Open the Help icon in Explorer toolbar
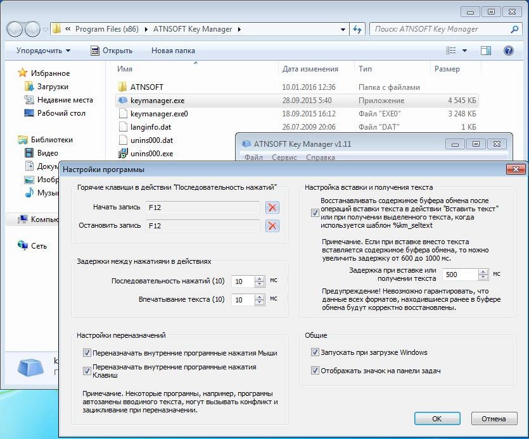Screen dimensions: 529x439 click(509, 51)
